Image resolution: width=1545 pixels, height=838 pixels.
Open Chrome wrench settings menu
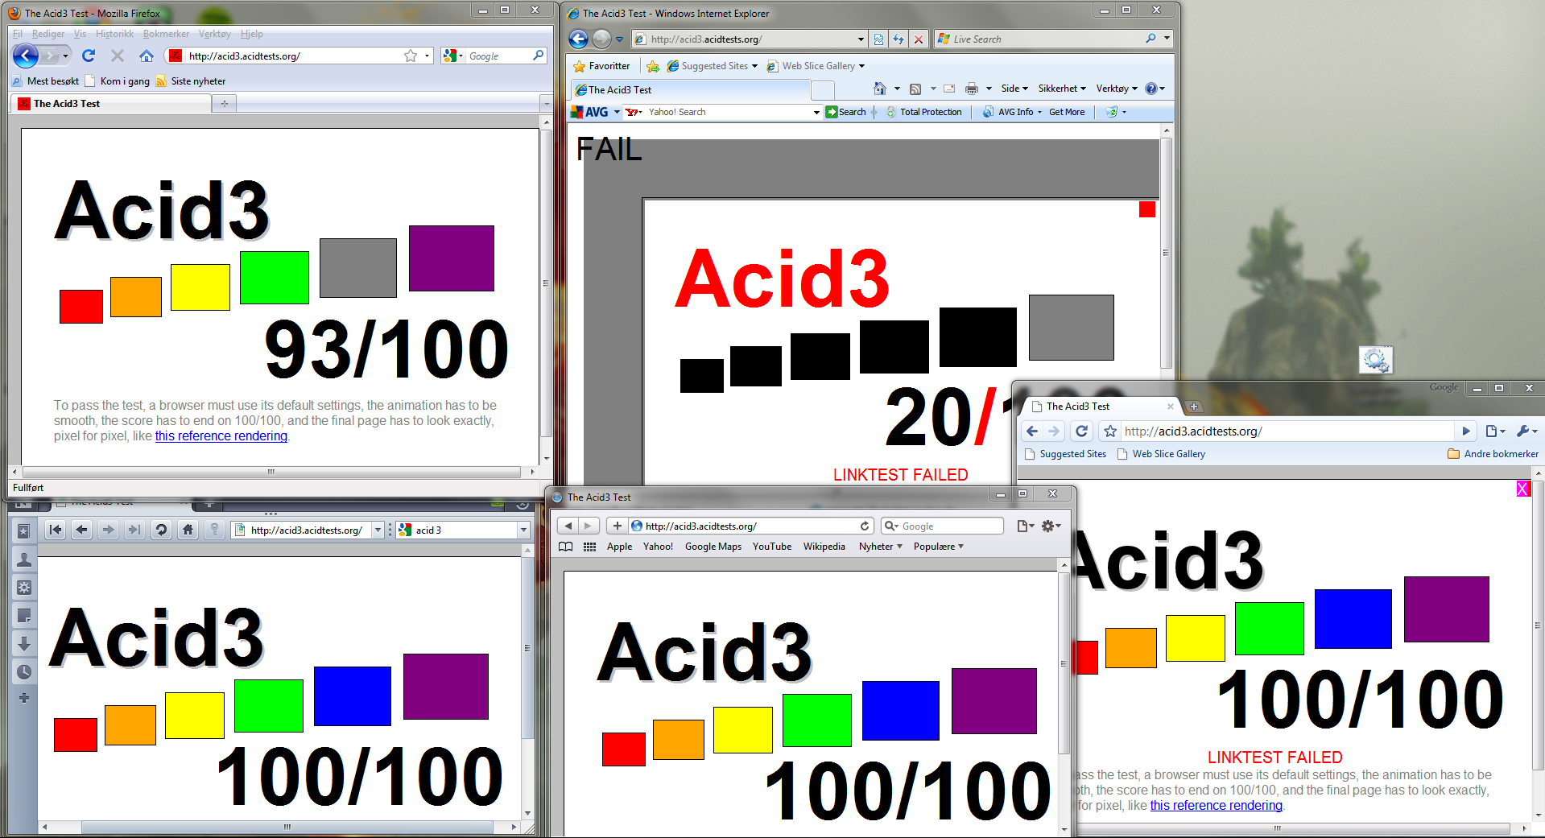(x=1526, y=431)
